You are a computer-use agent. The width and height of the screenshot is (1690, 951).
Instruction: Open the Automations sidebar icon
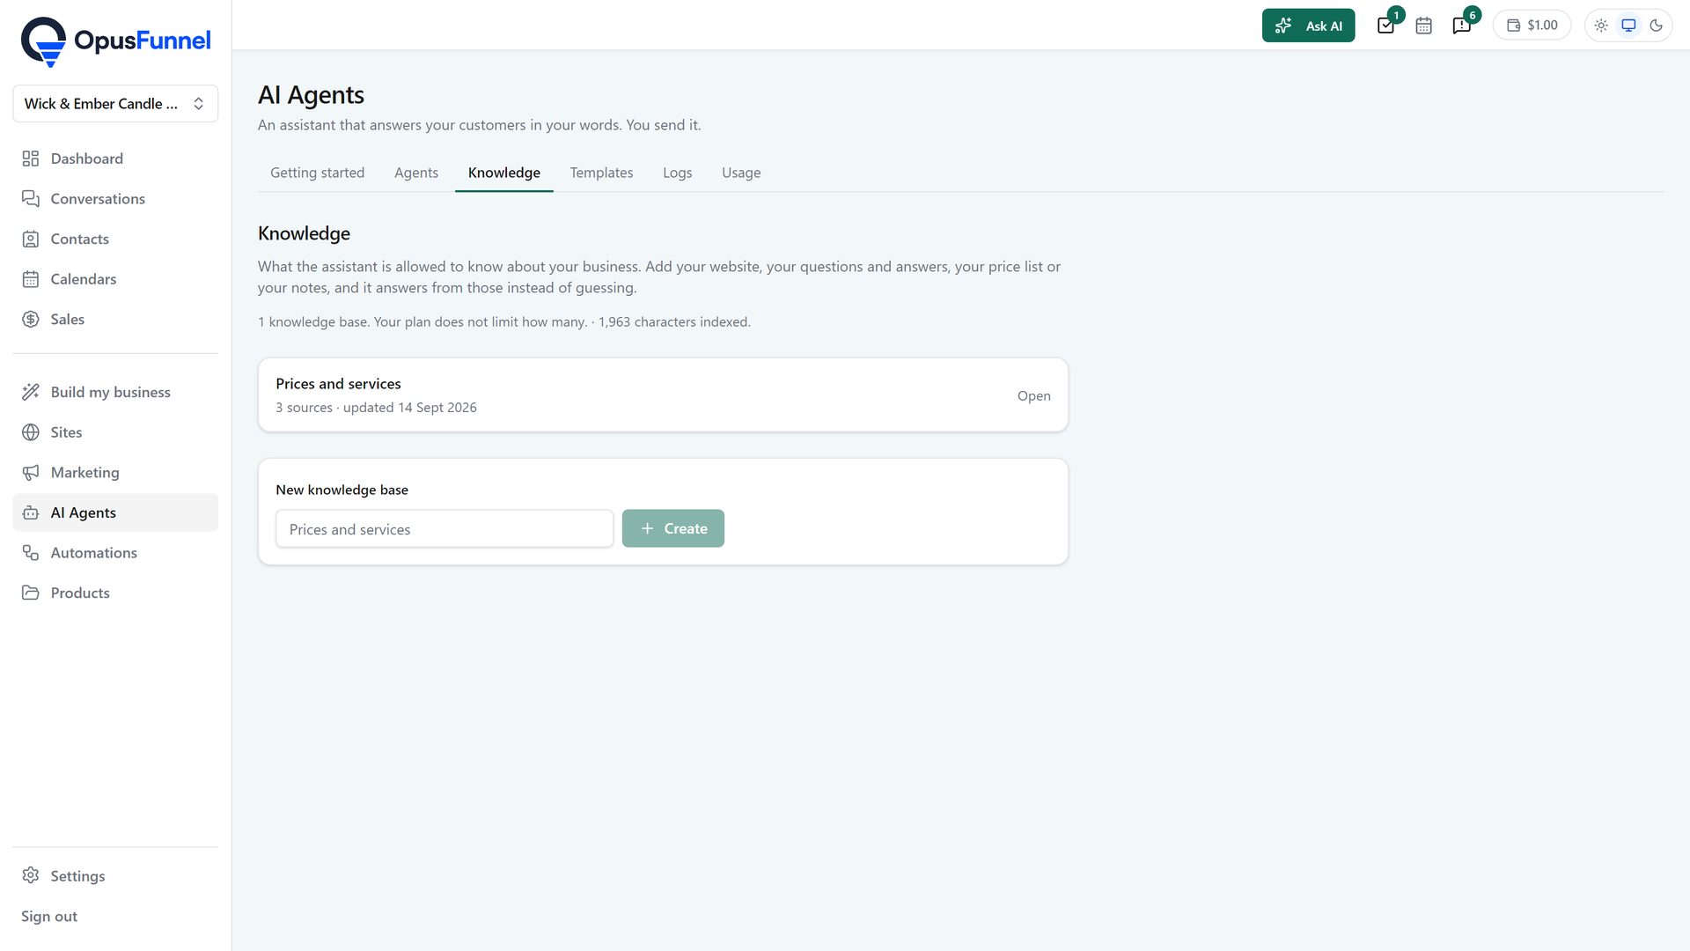[x=31, y=553]
